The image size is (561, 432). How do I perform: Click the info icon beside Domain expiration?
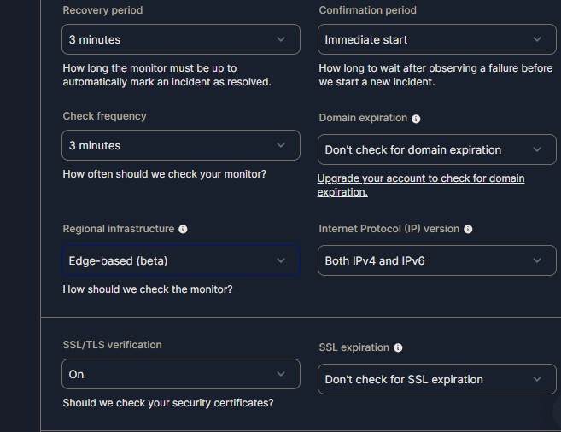pyautogui.click(x=416, y=119)
